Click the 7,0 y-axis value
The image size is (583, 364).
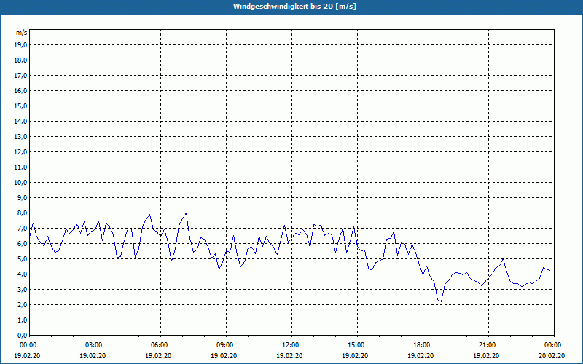point(23,228)
